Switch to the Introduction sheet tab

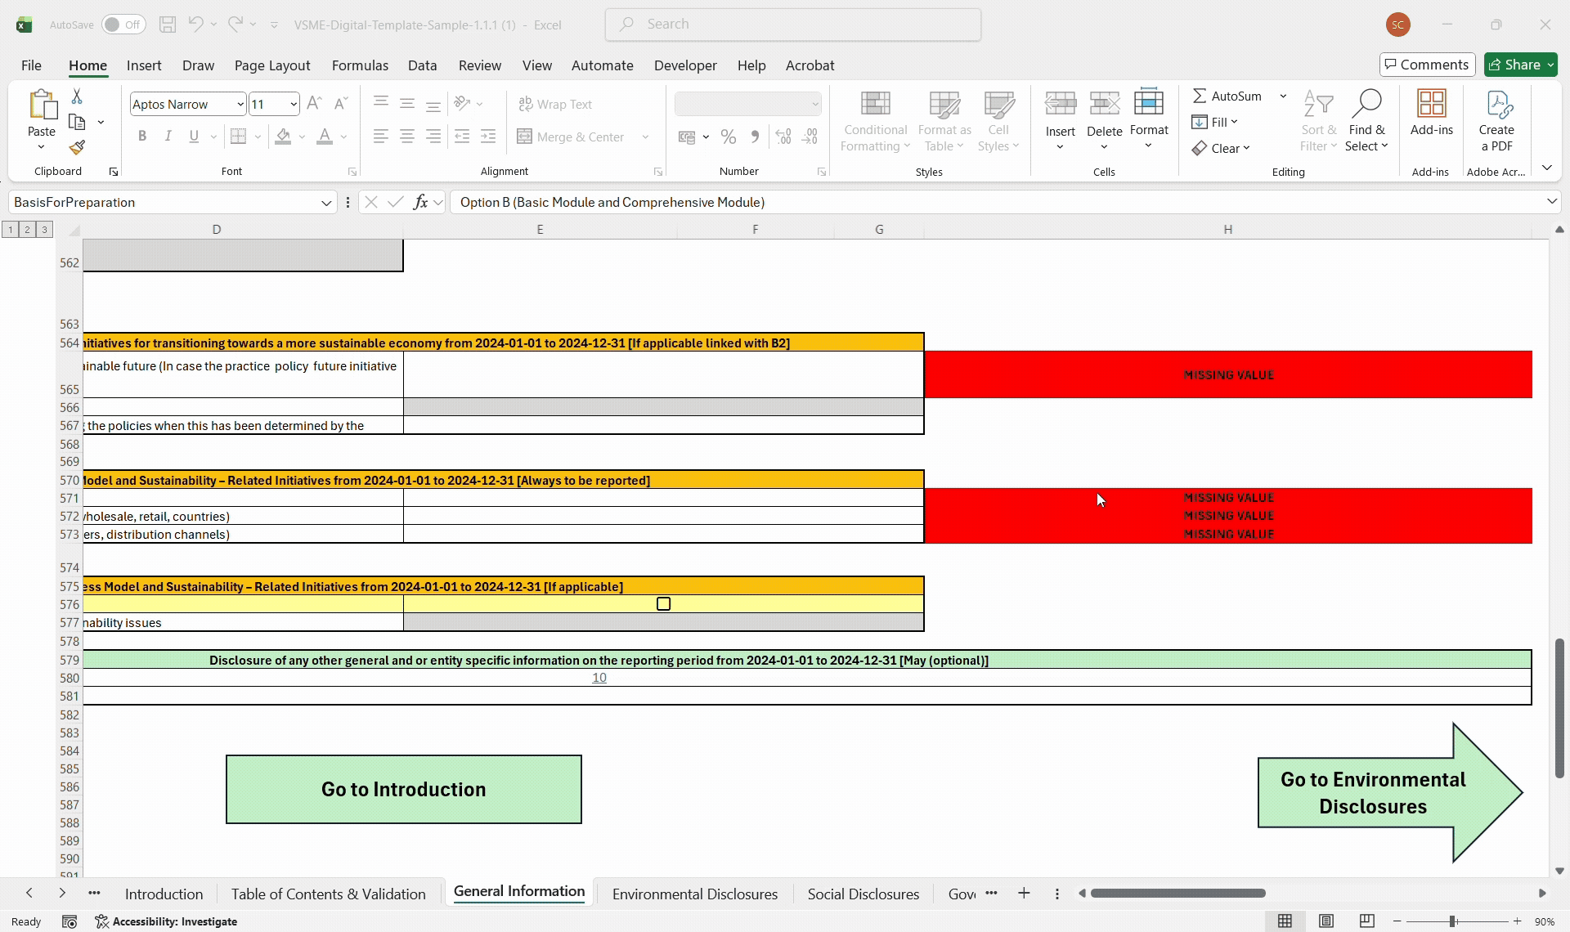click(x=164, y=894)
